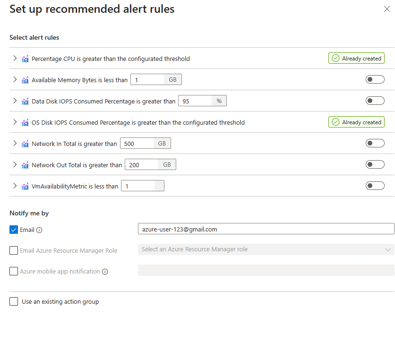This screenshot has height=359, width=395.
Task: Click the Available Memory Bytes chart icon
Action: pyautogui.click(x=25, y=80)
